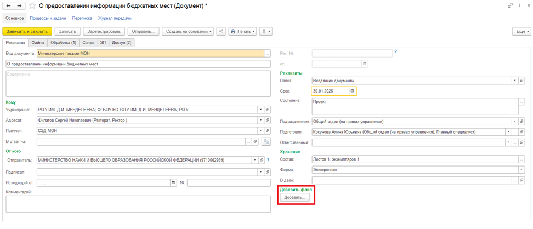Add document to favorites with star

32,6
